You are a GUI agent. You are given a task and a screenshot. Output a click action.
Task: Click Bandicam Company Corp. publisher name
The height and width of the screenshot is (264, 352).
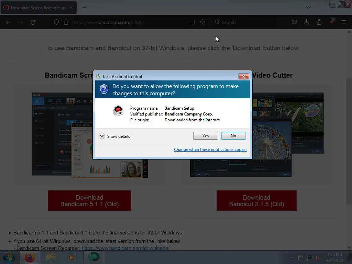pos(189,114)
